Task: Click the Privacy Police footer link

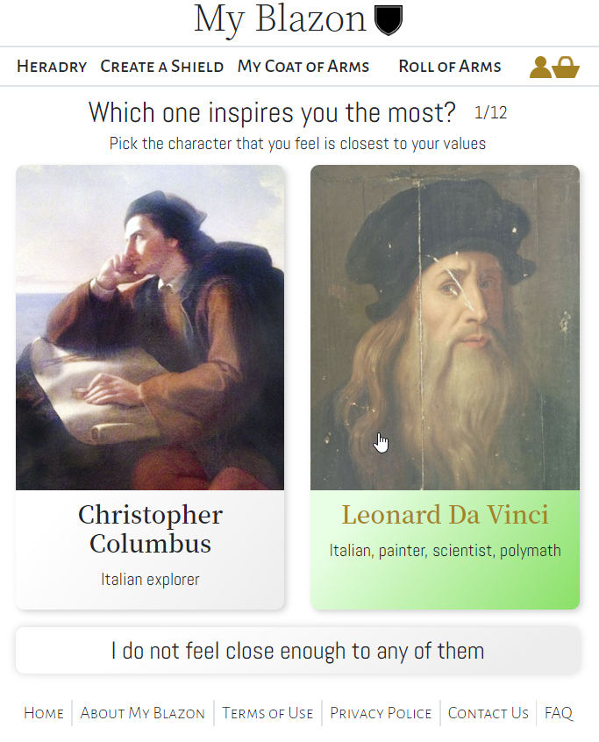Action: tap(381, 713)
